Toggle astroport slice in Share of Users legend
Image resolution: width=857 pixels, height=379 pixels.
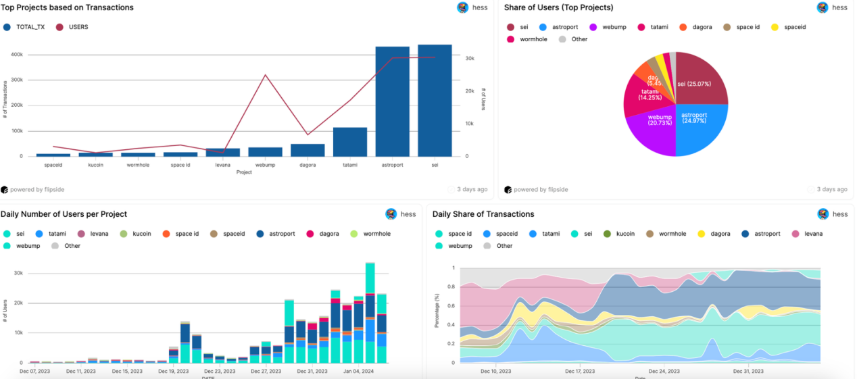tap(559, 27)
